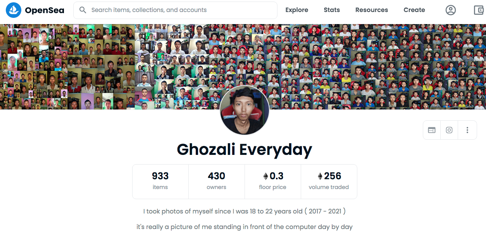Open the account profile icon

tap(451, 10)
